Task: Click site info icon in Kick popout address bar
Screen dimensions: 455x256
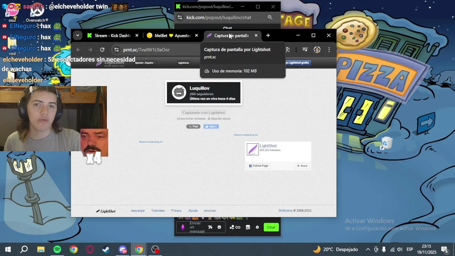Action: coord(180,17)
